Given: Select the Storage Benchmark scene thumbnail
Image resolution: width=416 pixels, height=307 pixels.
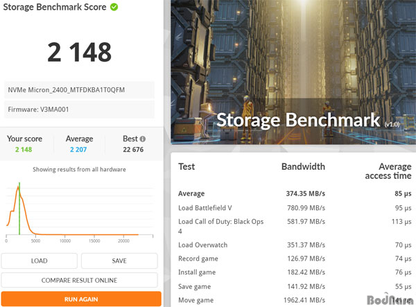Looking at the screenshot, I should tap(293, 72).
